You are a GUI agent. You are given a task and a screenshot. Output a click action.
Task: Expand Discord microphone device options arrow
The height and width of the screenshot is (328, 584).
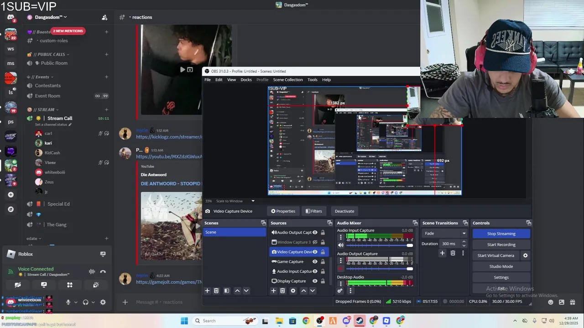76,302
